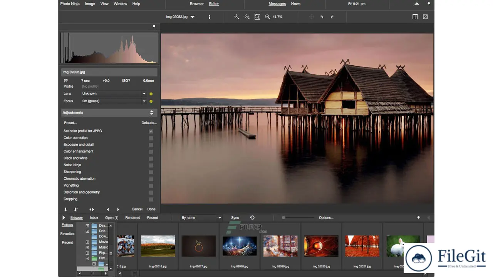The width and height of the screenshot is (493, 277).
Task: Open the View menu
Action: tap(104, 4)
